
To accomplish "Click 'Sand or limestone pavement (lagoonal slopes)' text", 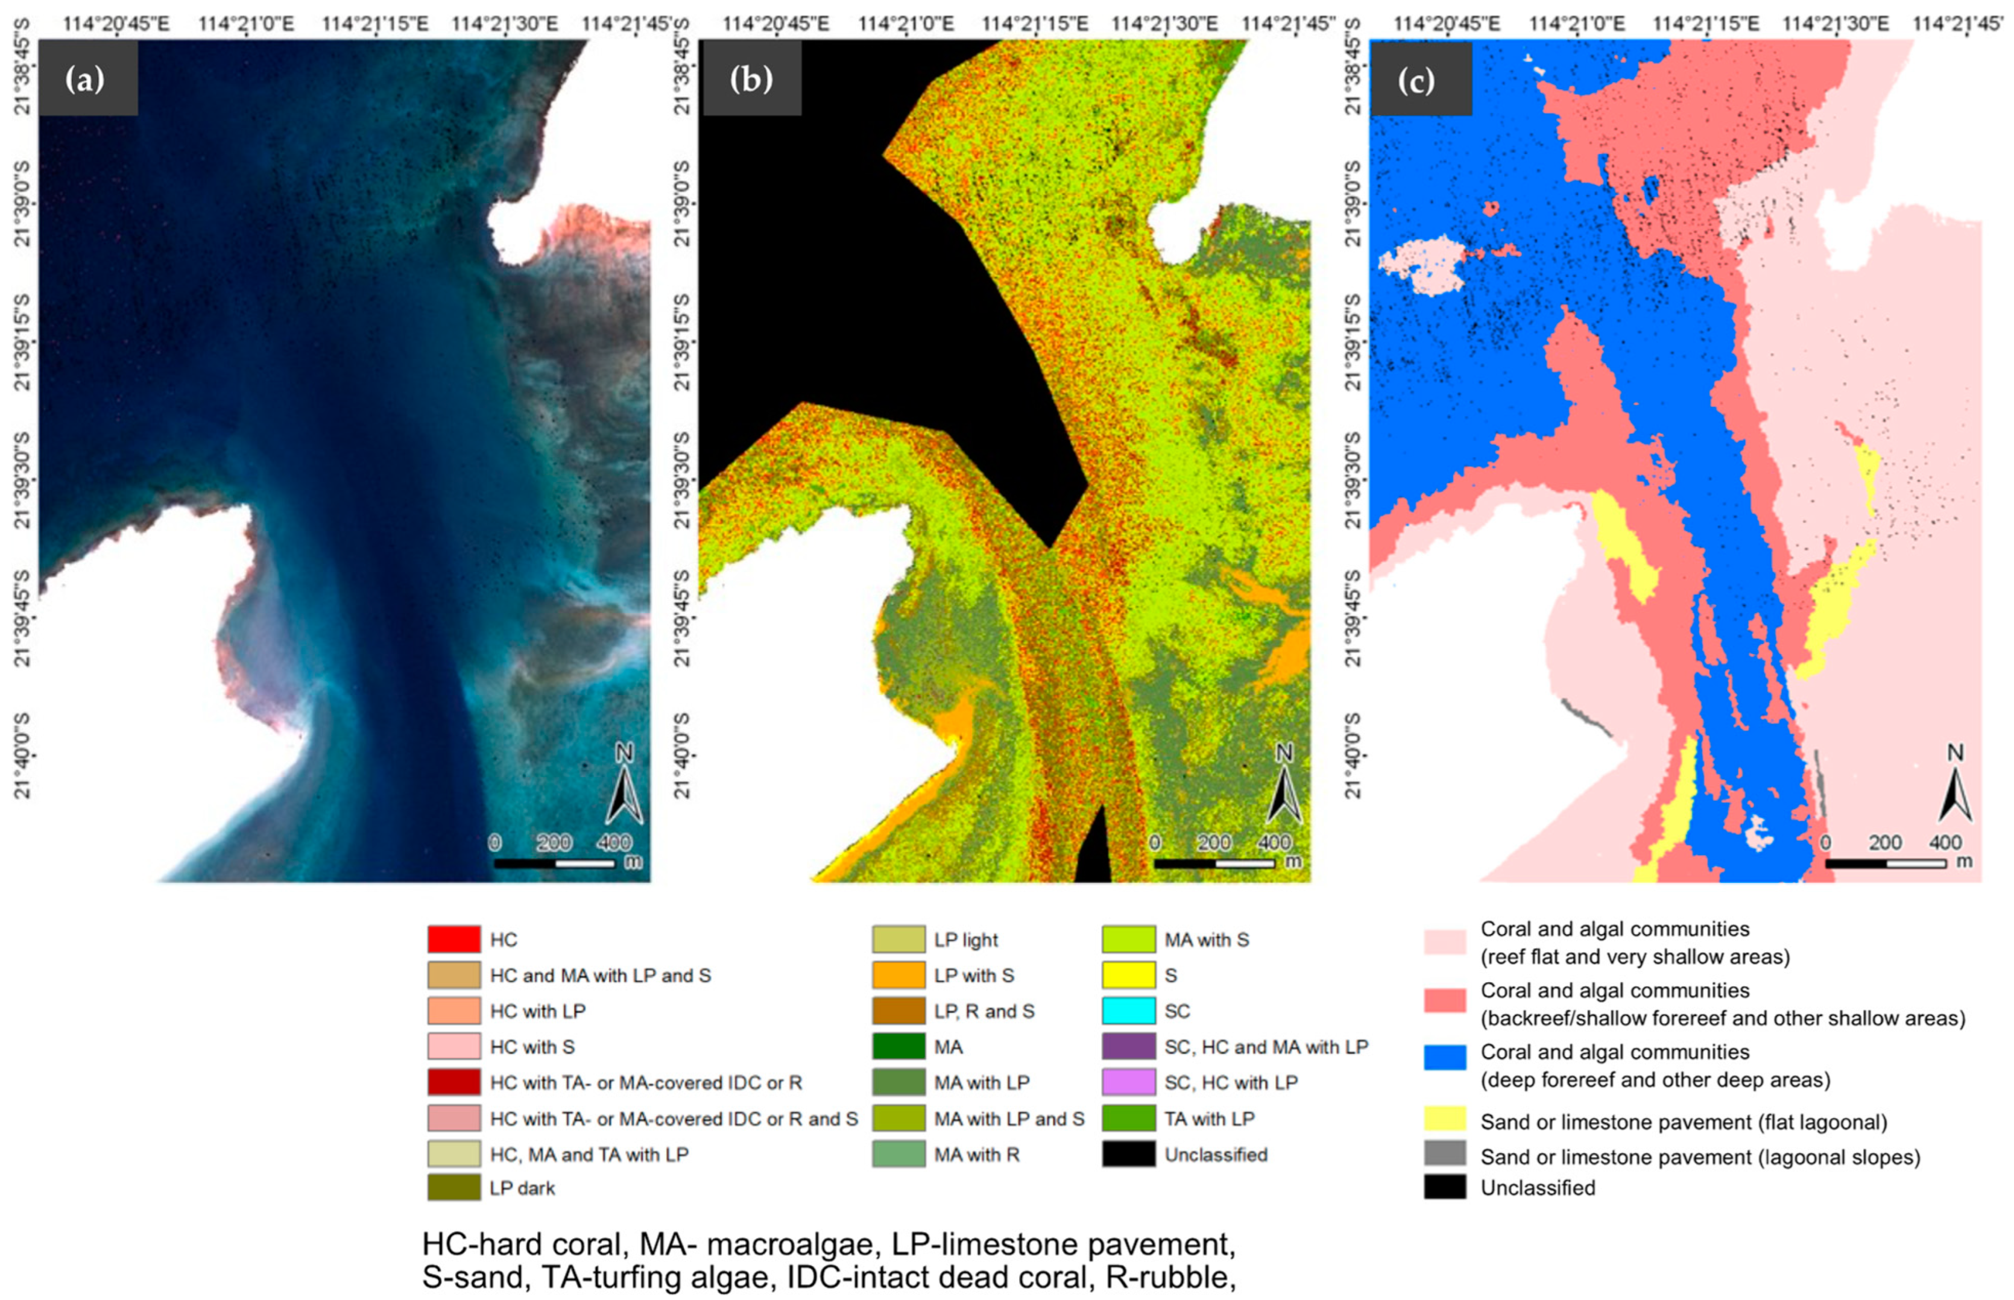I will [x=1700, y=1156].
